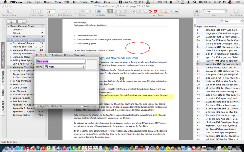244x152 pixels.
Task: Select the Introduction outline entry
Action: (x=26, y=36)
